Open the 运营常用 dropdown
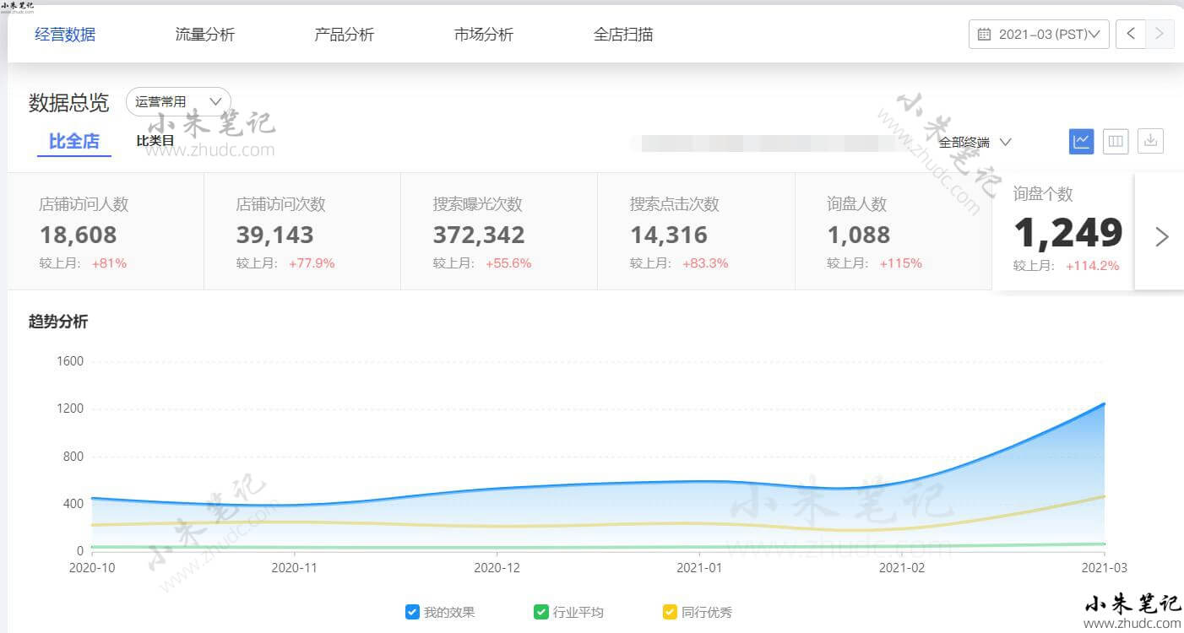This screenshot has width=1184, height=633. pos(178,102)
